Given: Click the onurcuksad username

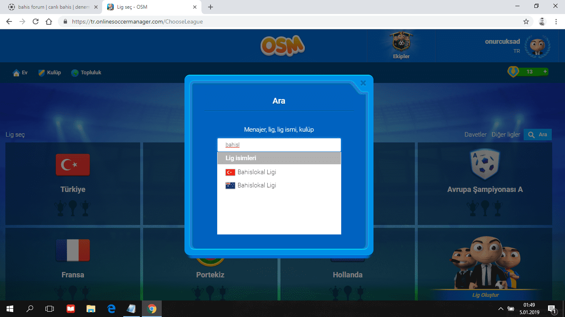Looking at the screenshot, I should tap(503, 42).
